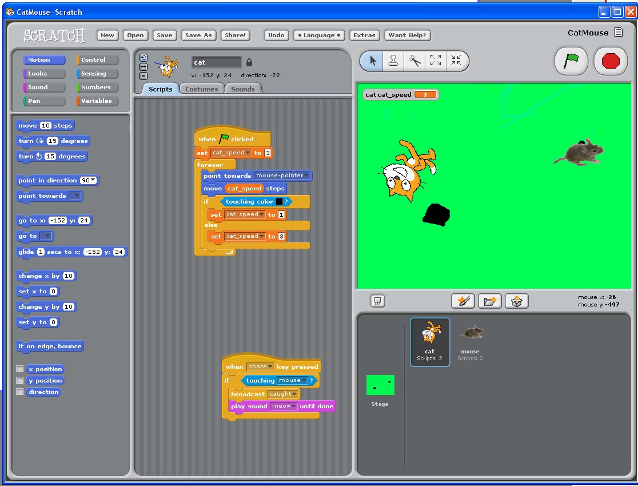Choose new sprite from file folder icon

tap(490, 301)
